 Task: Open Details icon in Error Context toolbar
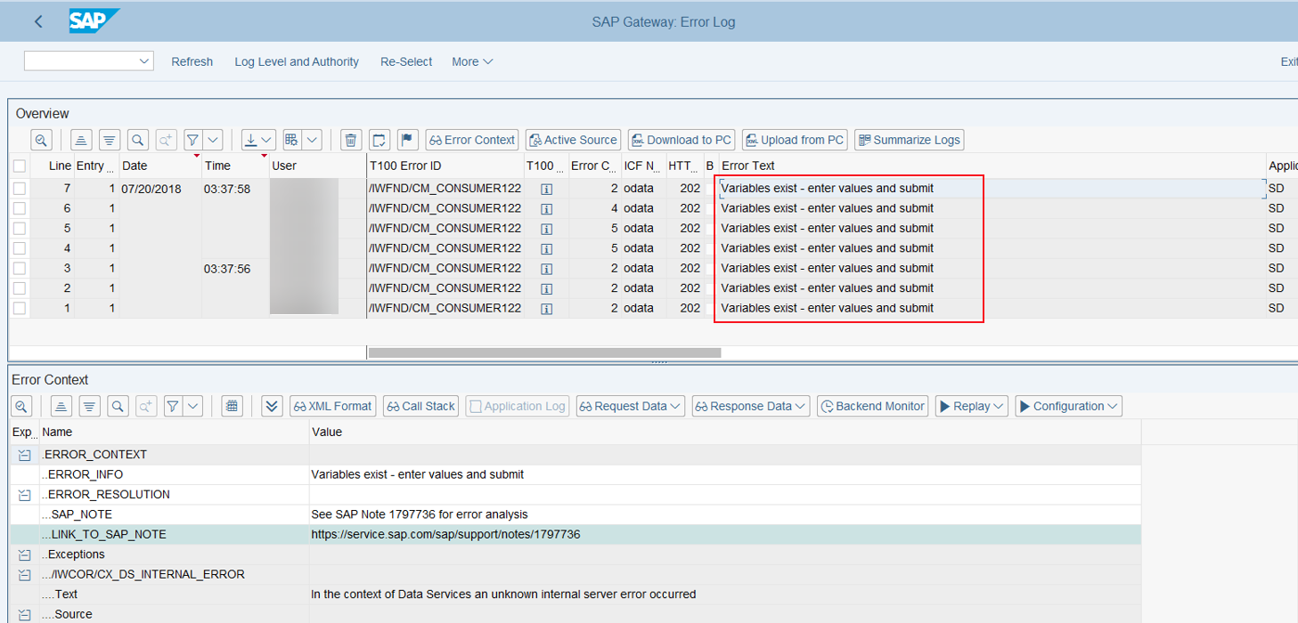pos(21,406)
